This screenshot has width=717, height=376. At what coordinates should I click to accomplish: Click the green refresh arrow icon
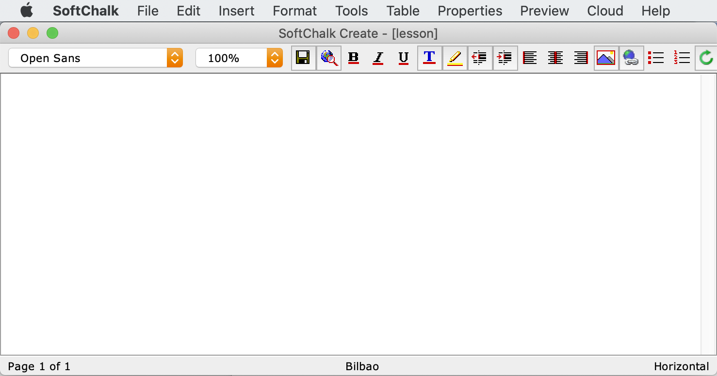click(706, 58)
